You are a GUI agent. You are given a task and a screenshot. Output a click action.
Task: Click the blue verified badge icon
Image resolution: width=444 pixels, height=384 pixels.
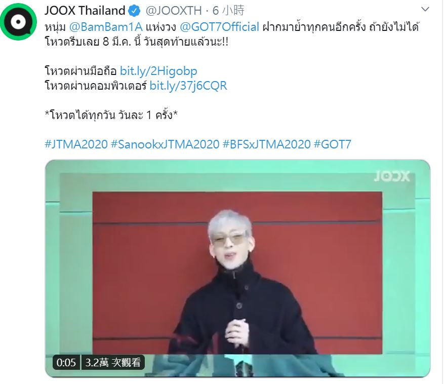coord(134,11)
